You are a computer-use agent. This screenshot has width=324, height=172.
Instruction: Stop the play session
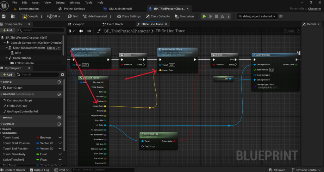pos(216,16)
